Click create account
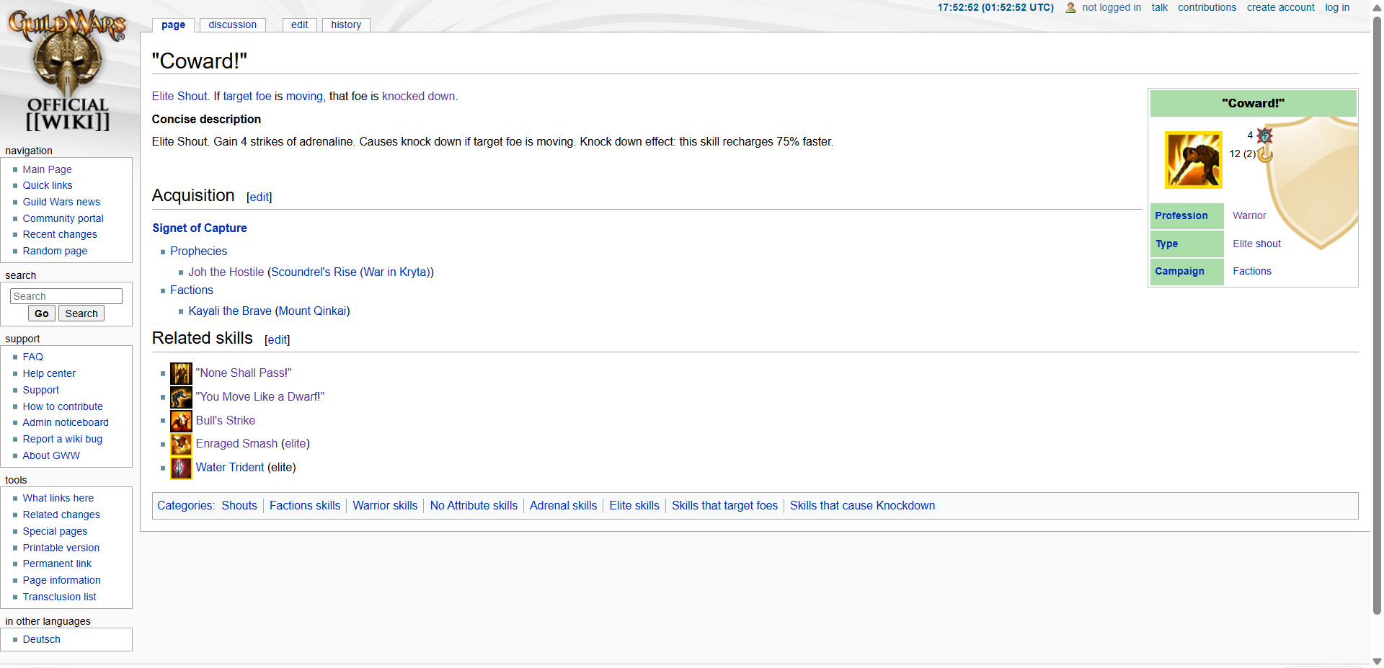 tap(1280, 7)
